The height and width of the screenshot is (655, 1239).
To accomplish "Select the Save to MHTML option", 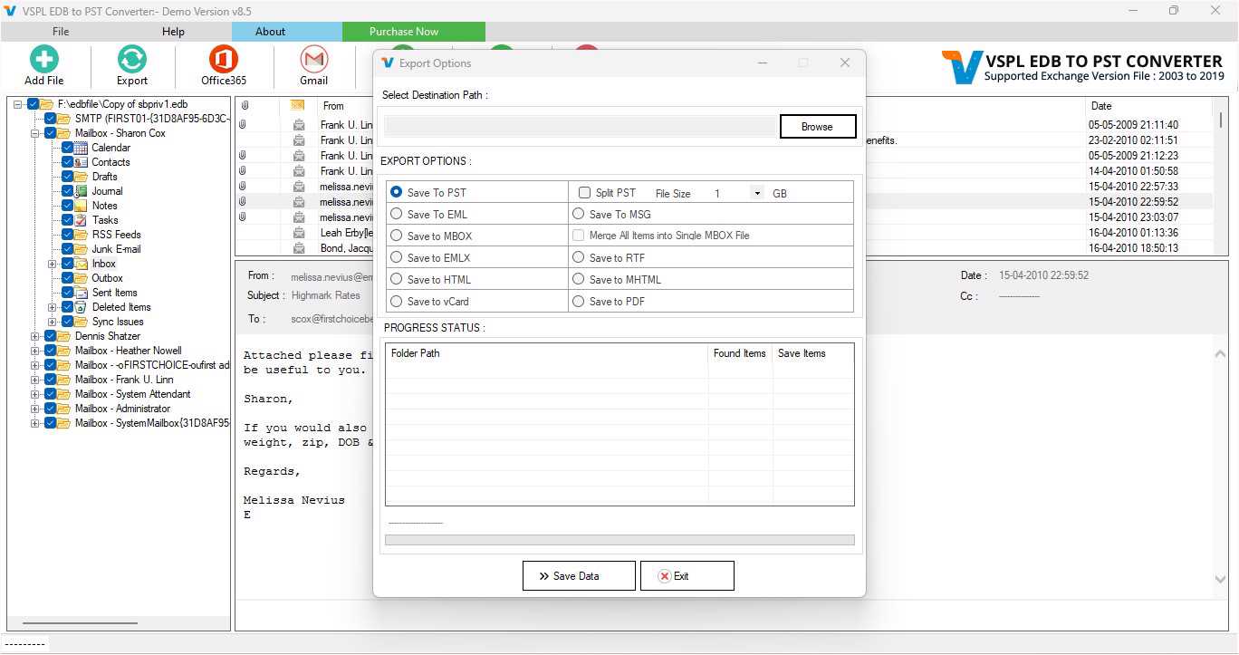I will (578, 279).
